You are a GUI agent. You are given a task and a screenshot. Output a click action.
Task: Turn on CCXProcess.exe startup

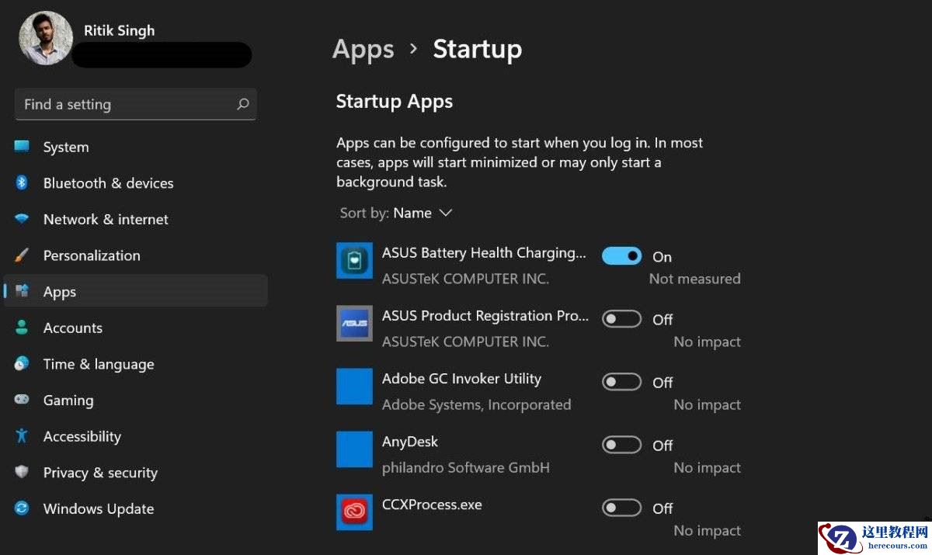click(621, 507)
